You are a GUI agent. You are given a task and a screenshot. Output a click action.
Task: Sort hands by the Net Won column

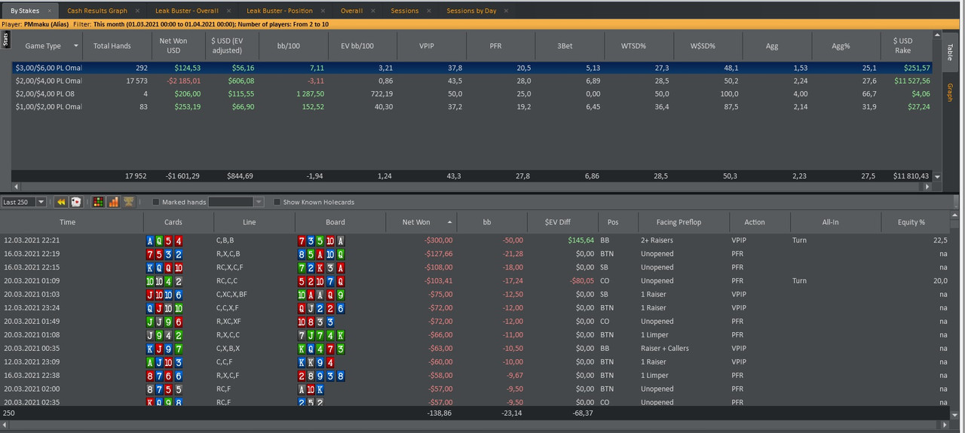416,222
